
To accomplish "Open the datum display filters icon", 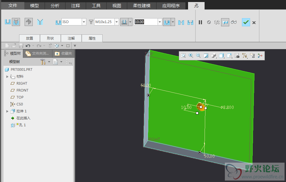I will tap(245, 56).
